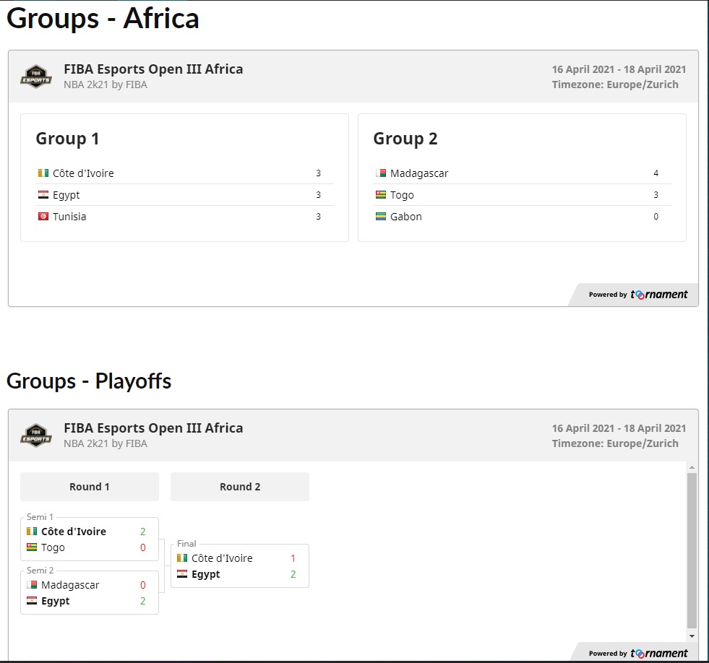Select Egypt row in Group 1 standings
The width and height of the screenshot is (709, 663).
coord(184,195)
